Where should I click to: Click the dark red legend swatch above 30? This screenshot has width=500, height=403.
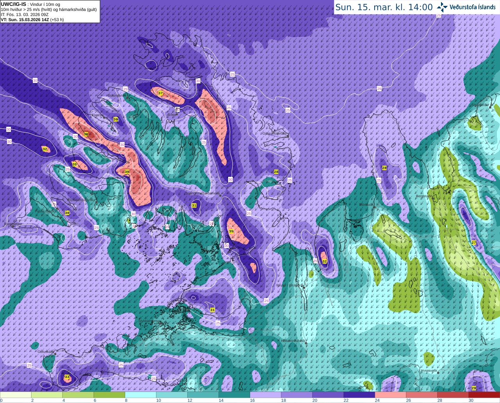[484, 395]
